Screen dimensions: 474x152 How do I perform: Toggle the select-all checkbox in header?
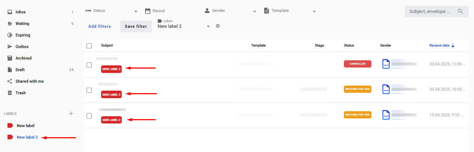point(89,46)
